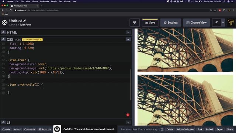Open the pen in new window via footer icon

click(162, 129)
